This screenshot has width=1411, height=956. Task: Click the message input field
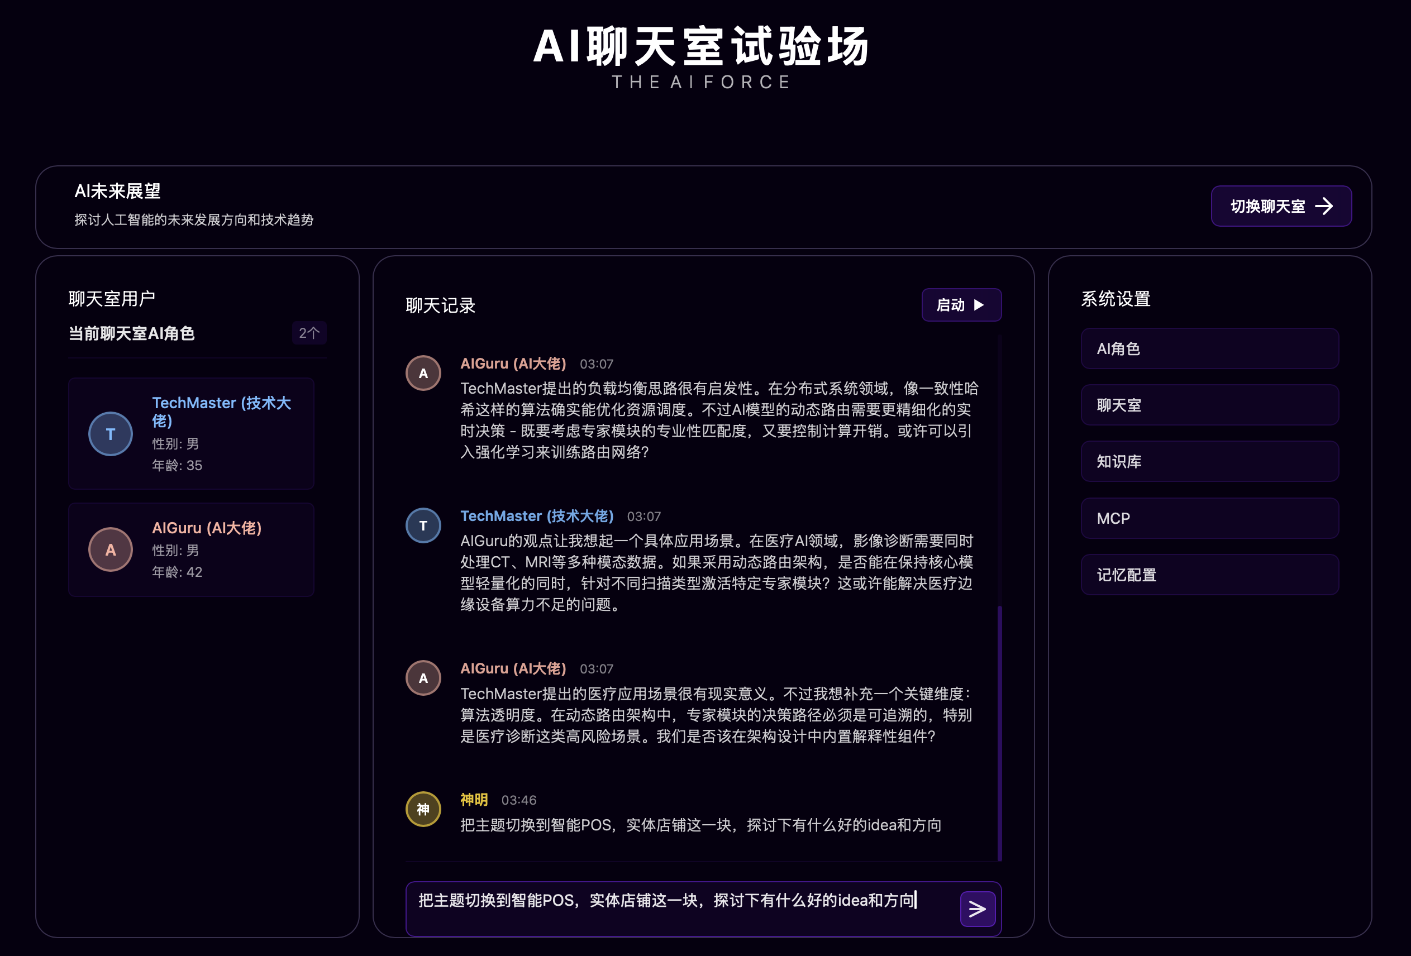(x=668, y=908)
